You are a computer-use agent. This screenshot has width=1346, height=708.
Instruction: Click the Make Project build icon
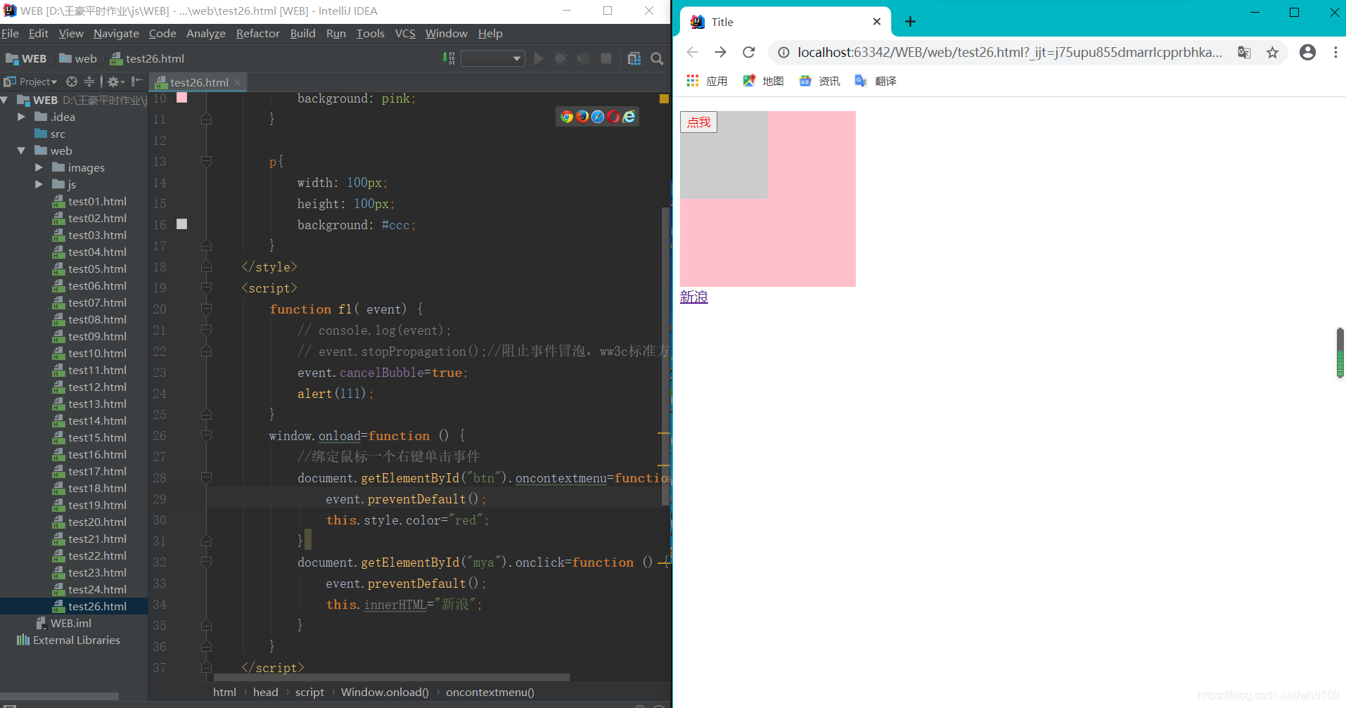pos(449,58)
